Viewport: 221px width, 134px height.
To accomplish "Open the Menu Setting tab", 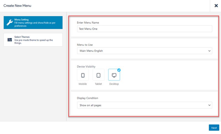I will (x=33, y=23).
